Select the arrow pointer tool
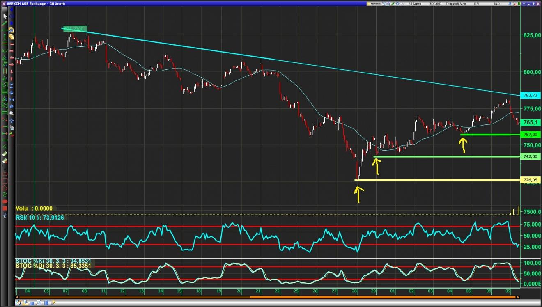Image resolution: width=542 pixels, height=307 pixels. click(x=5, y=16)
